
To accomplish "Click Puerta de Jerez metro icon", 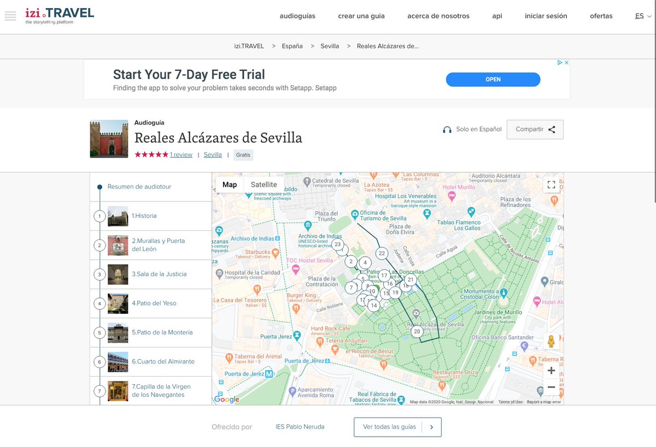I will (269, 374).
